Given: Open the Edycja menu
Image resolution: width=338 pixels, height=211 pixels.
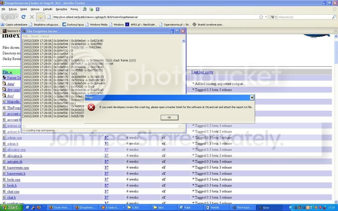Looking at the screenshot, I should tap(13, 9).
